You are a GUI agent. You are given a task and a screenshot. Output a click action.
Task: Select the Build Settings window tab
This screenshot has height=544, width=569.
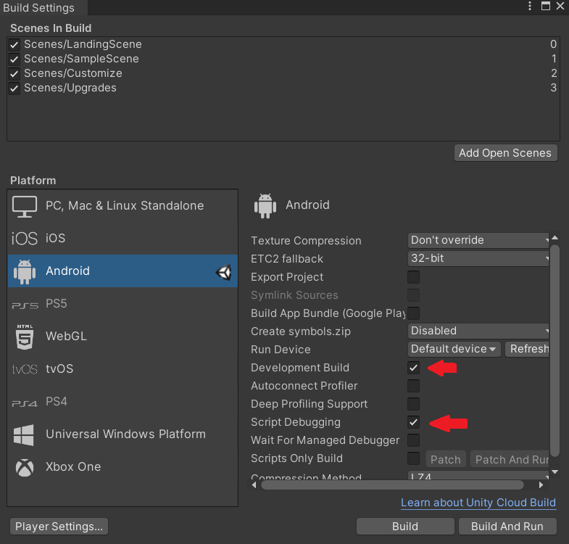point(39,8)
